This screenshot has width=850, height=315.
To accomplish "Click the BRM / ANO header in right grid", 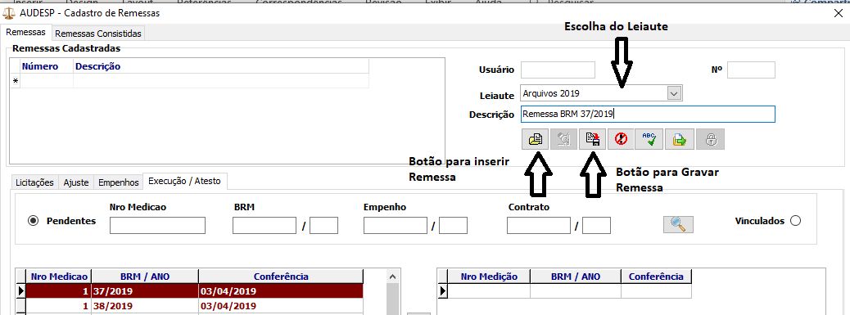I will [576, 277].
